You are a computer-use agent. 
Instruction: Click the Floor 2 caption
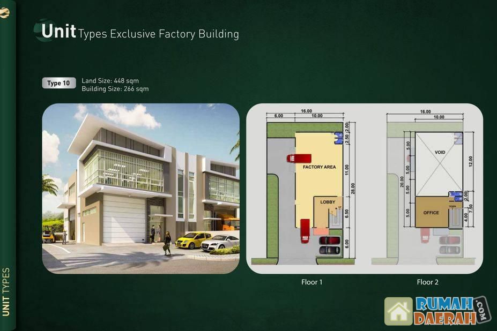(x=427, y=282)
